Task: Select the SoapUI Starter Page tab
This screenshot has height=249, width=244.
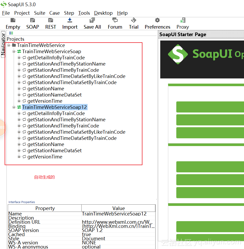Action: pyautogui.click(x=182, y=34)
